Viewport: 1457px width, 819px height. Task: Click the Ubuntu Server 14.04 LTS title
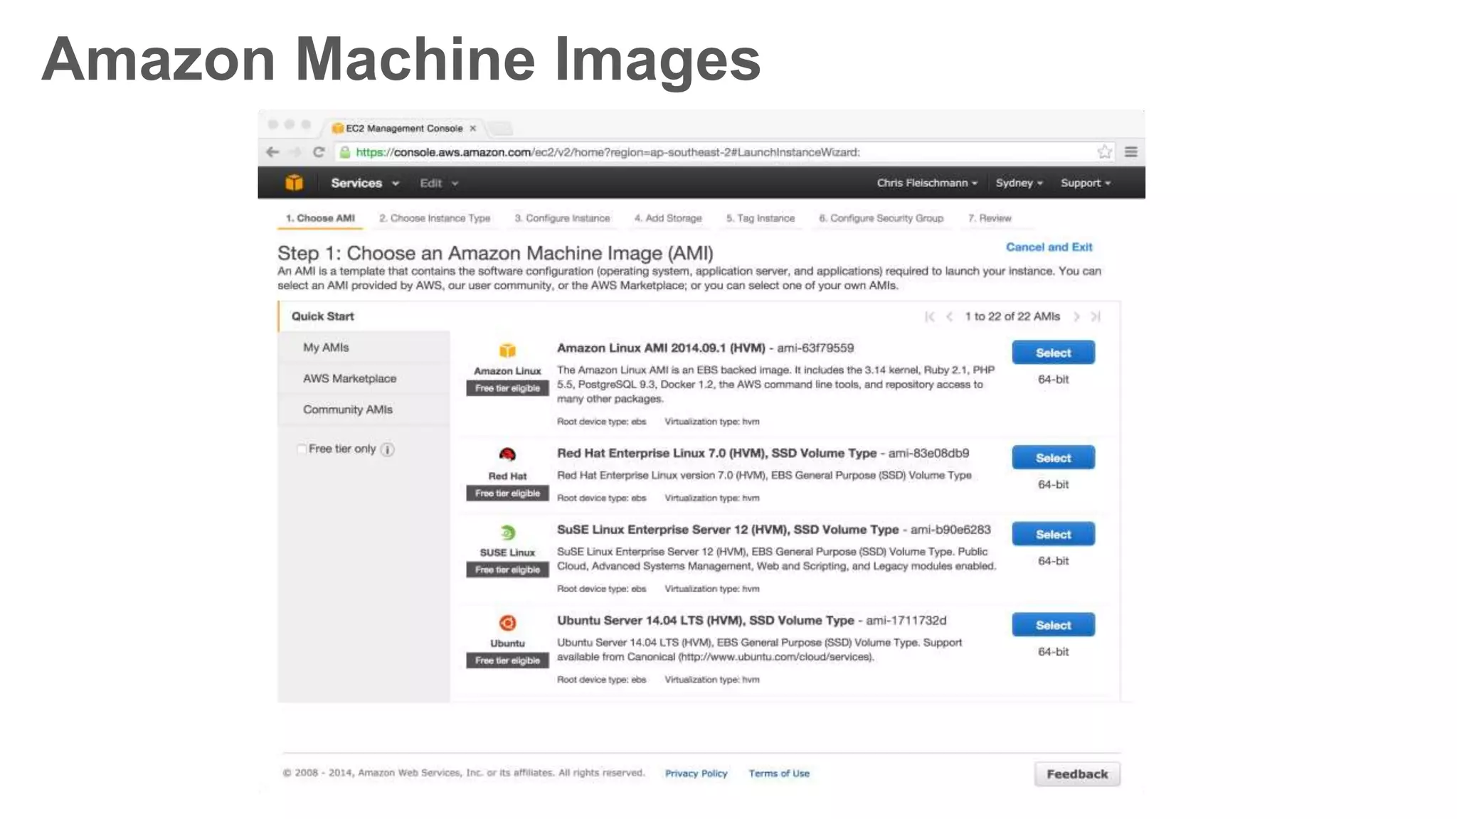[x=705, y=621]
